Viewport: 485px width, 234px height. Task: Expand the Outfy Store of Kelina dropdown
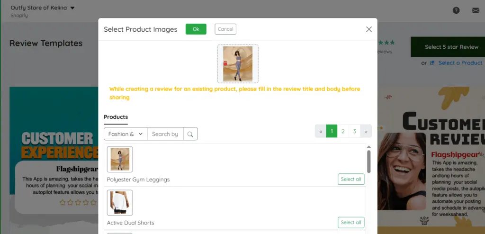72,8
